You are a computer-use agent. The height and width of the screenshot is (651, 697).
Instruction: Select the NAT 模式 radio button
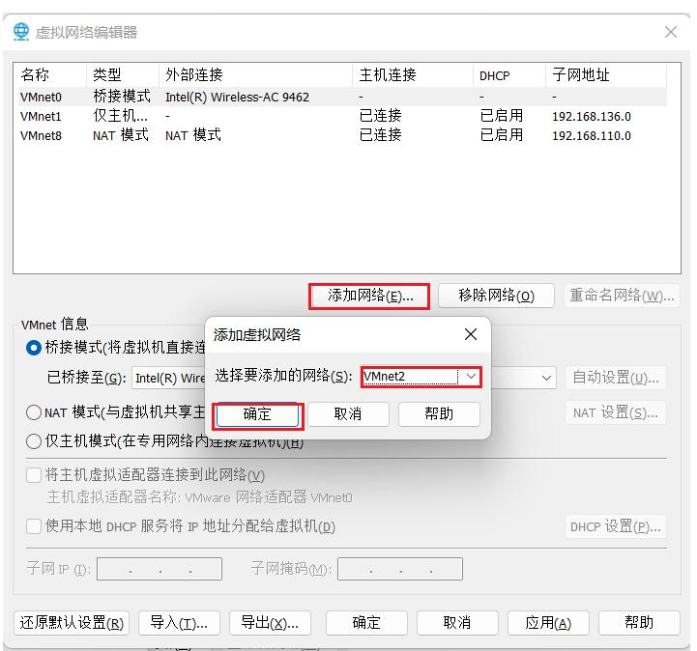(x=34, y=412)
